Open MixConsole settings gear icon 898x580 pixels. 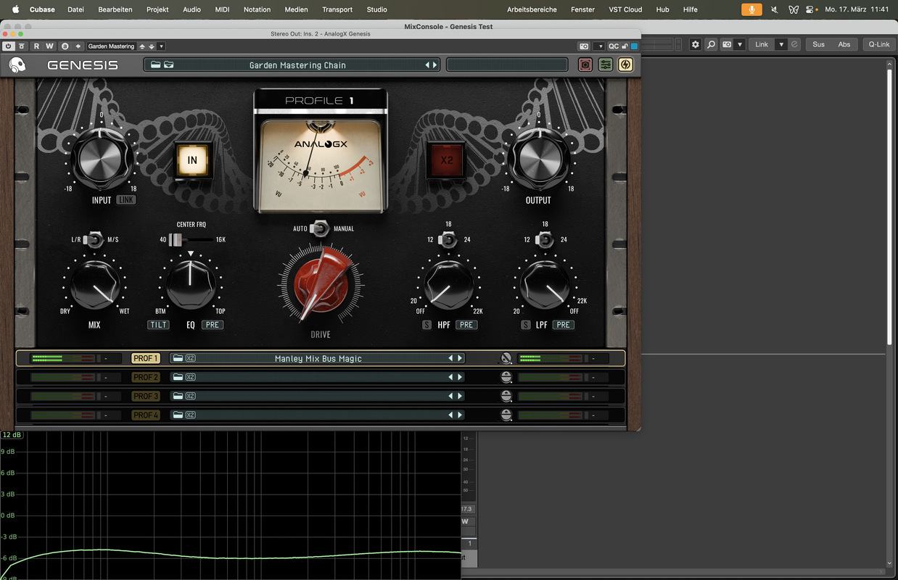point(696,44)
